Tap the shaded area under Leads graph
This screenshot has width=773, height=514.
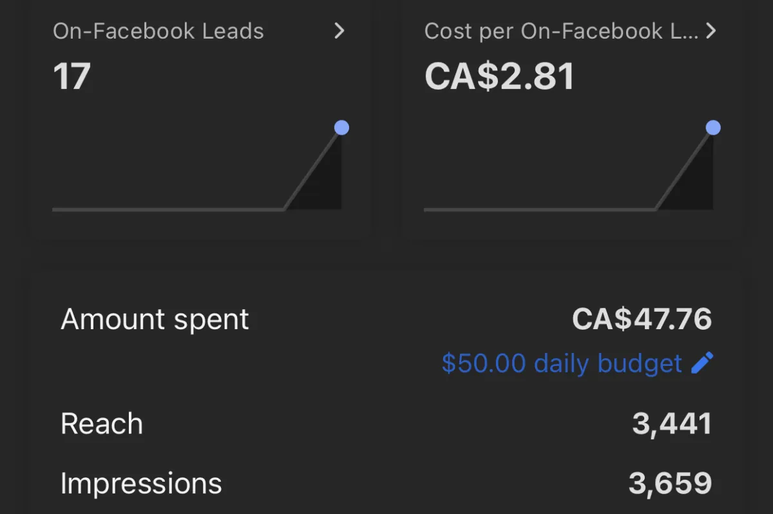pos(322,184)
